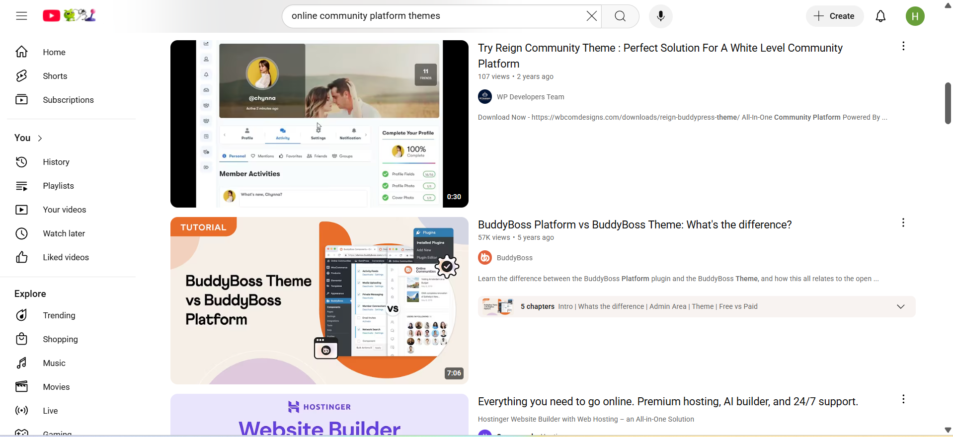Click the page vertical scrollbar thumb

948,103
